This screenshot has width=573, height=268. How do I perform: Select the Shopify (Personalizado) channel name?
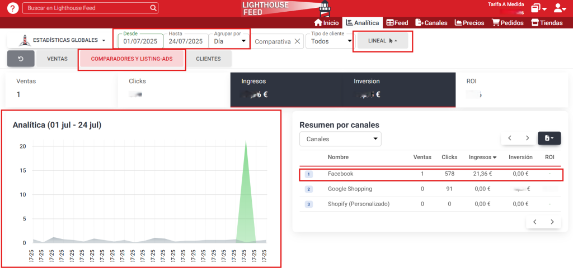coord(359,204)
